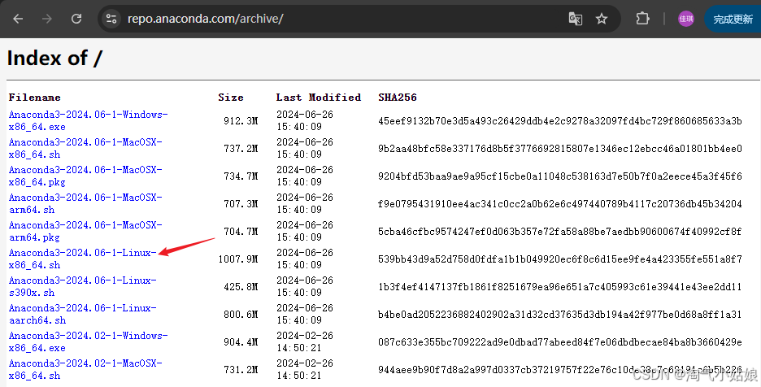
Task: Select the 1007.9M size value
Action: (238, 259)
